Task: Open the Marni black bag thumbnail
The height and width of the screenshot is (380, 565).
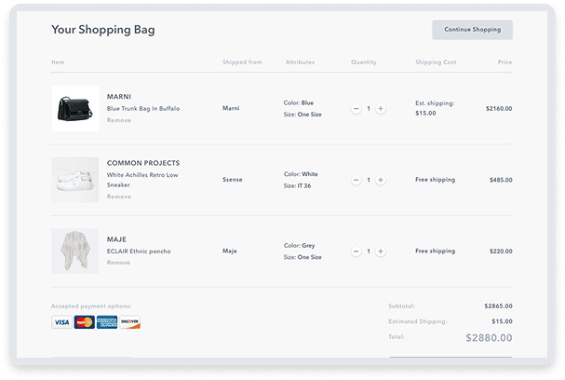Action: 74,108
